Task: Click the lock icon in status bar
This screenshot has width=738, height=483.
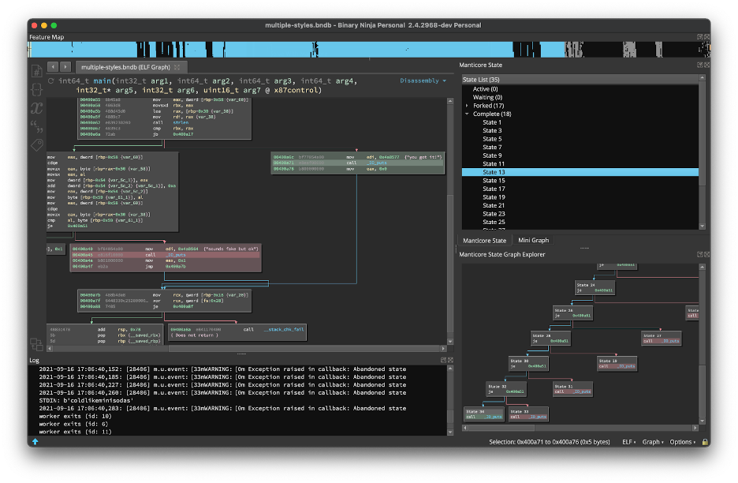Action: point(704,442)
